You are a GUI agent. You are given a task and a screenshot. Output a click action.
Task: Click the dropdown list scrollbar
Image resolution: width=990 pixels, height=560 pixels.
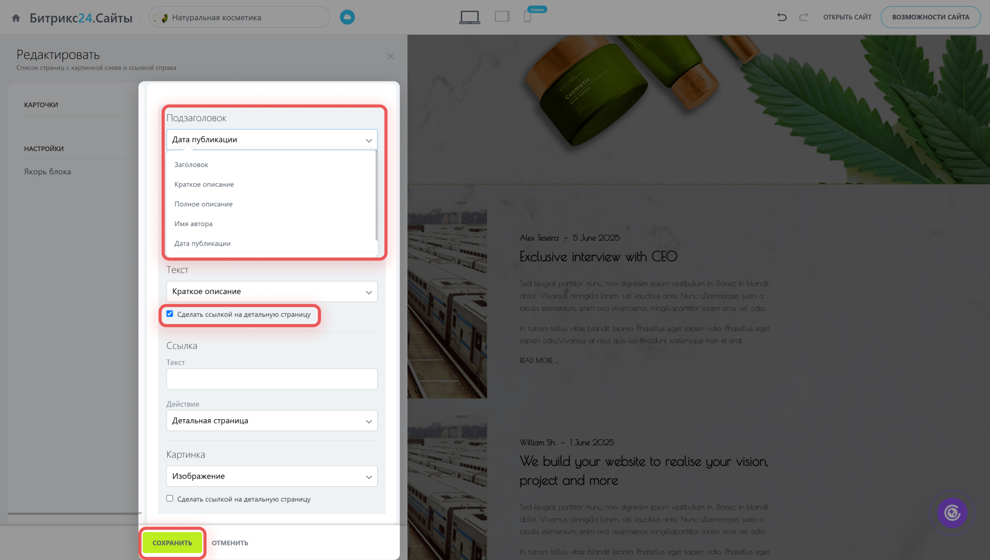point(376,196)
